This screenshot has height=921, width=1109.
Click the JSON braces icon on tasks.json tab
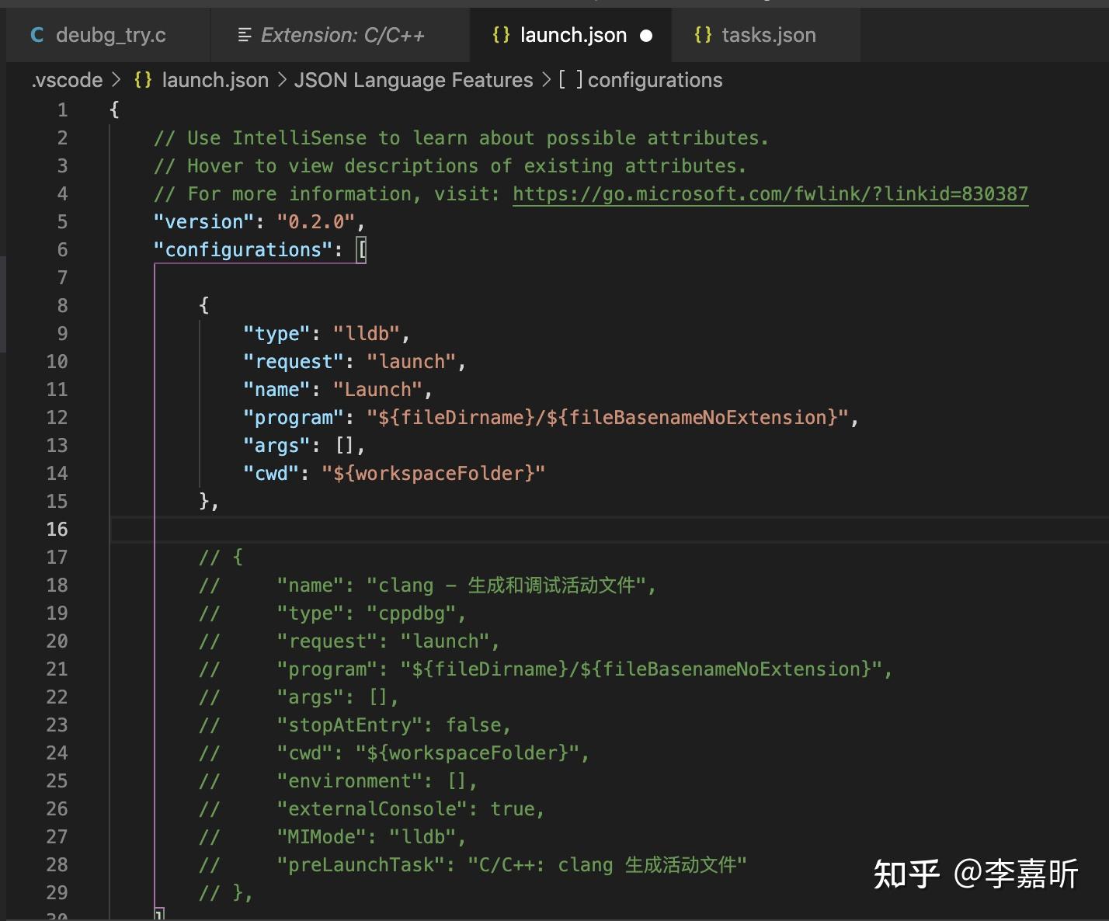coord(703,34)
